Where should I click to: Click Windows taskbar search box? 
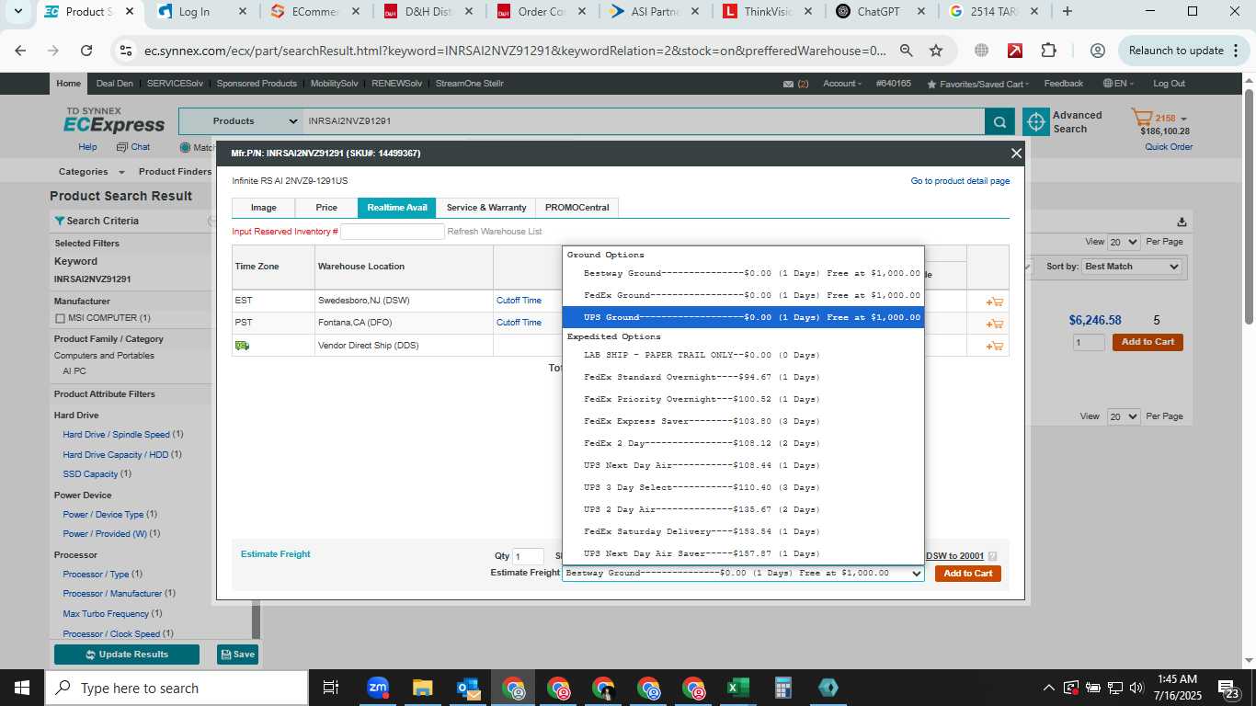click(x=176, y=688)
